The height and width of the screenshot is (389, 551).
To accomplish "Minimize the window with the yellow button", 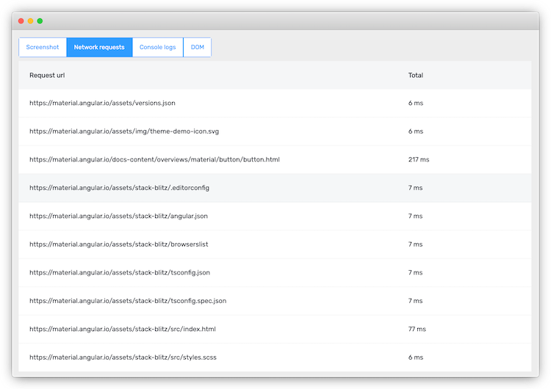I will pyautogui.click(x=31, y=21).
